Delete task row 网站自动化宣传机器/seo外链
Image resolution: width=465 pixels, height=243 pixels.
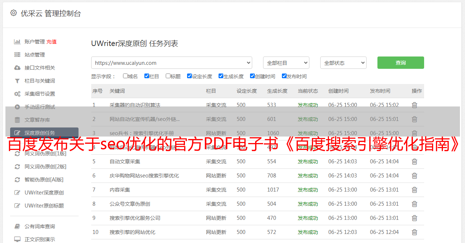[414, 119]
